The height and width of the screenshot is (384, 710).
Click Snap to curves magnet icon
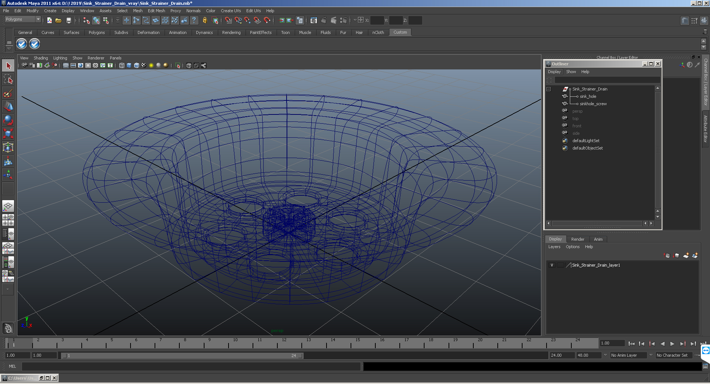pyautogui.click(x=238, y=20)
